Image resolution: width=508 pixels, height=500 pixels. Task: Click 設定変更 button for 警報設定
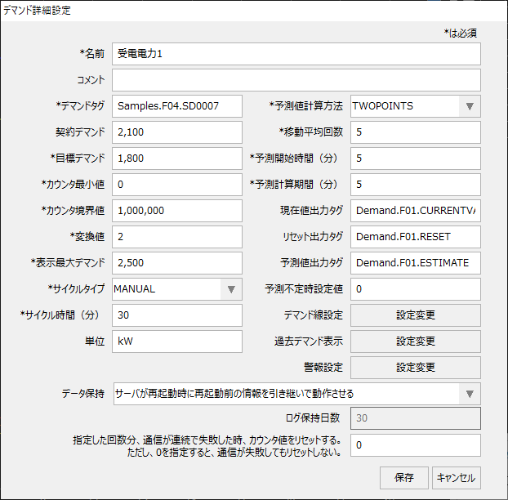tap(415, 368)
